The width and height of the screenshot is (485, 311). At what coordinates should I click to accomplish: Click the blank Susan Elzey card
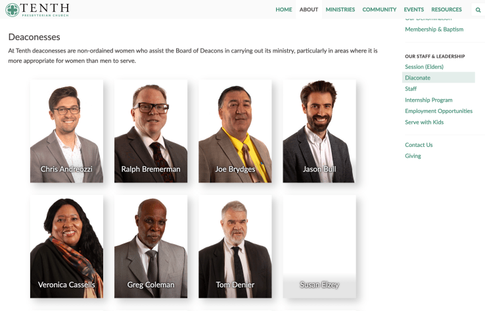[x=319, y=247]
